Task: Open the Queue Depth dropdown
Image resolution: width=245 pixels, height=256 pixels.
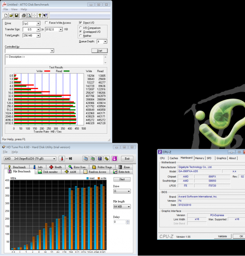Action: 105,42
